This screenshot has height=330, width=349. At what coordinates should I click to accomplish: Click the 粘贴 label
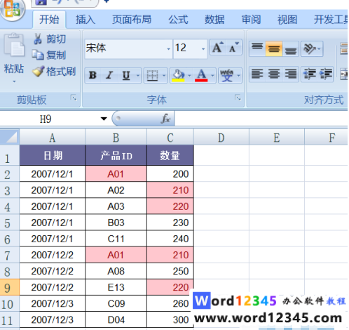pyautogui.click(x=14, y=69)
